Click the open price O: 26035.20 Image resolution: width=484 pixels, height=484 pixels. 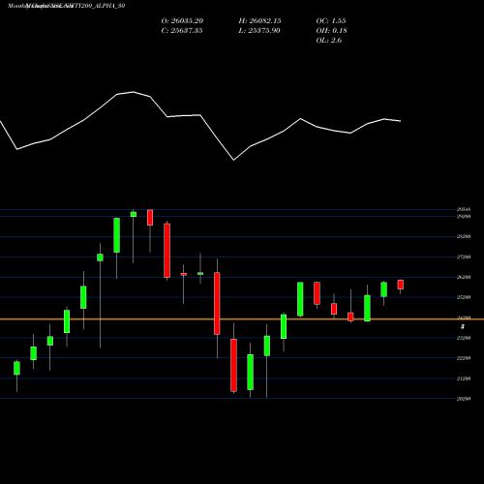[x=182, y=21]
